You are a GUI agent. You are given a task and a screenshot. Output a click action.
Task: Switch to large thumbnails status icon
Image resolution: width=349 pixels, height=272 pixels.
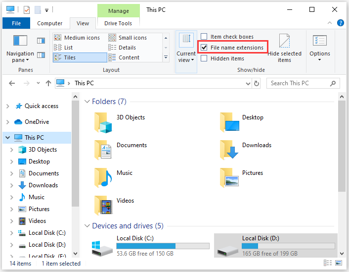click(339, 263)
